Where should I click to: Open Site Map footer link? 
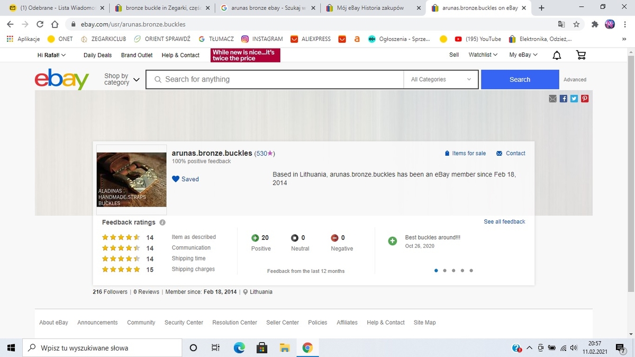pos(424,323)
